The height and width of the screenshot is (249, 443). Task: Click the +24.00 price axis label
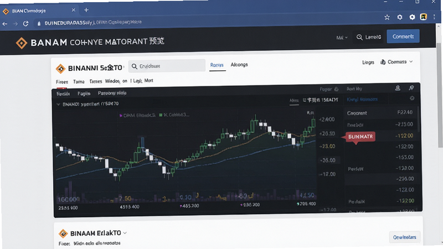click(x=327, y=120)
